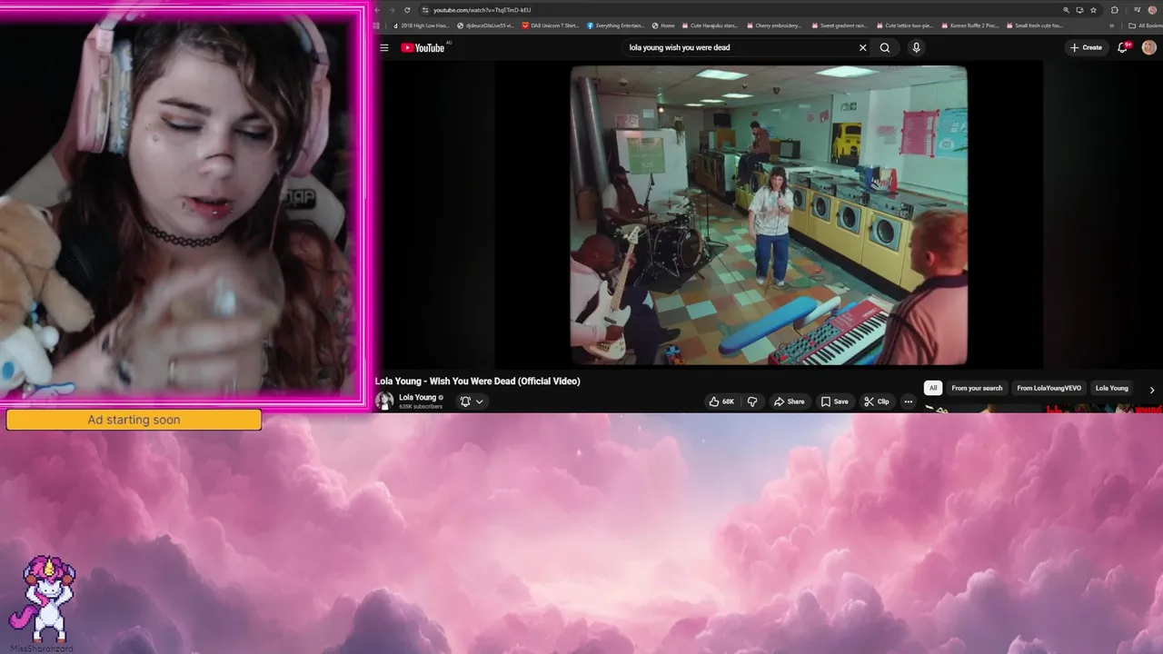This screenshot has height=654, width=1163.
Task: Open the Everything Entertain Facebook bookmark
Action: tap(617, 25)
